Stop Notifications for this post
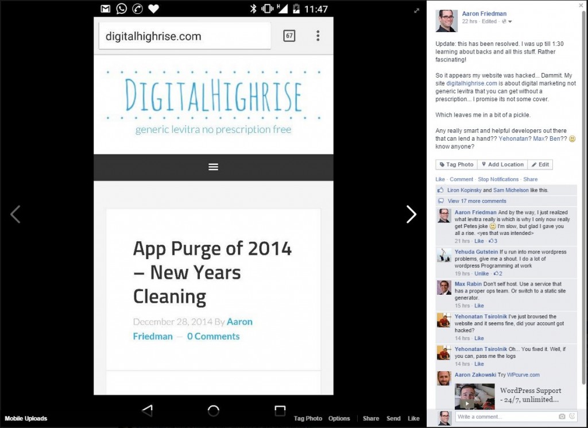Viewport: 588px width, 428px height. pyautogui.click(x=498, y=179)
